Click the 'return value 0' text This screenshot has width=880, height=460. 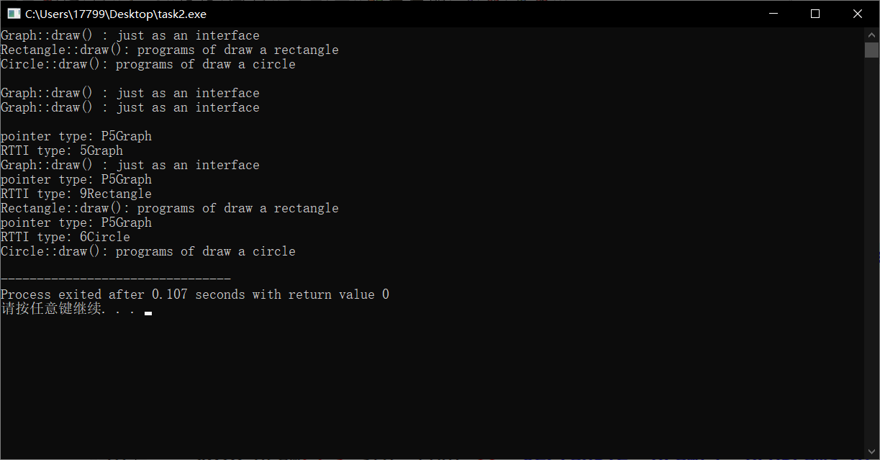tap(339, 294)
